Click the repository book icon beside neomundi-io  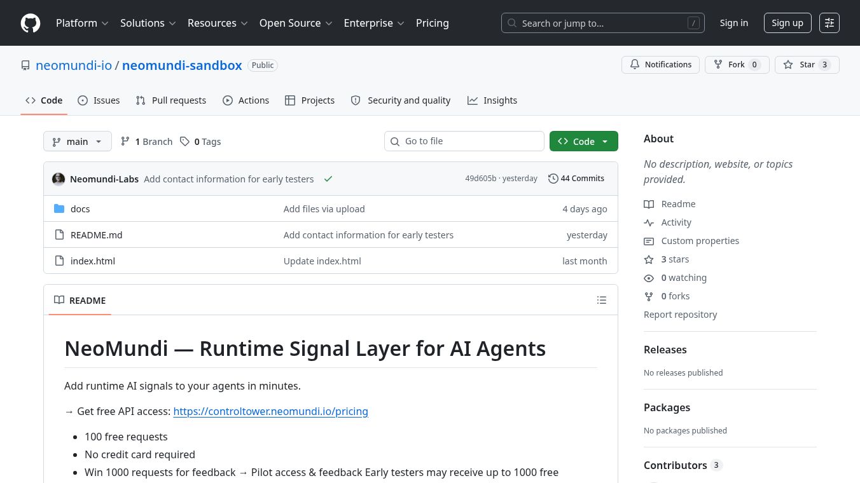[x=25, y=65]
